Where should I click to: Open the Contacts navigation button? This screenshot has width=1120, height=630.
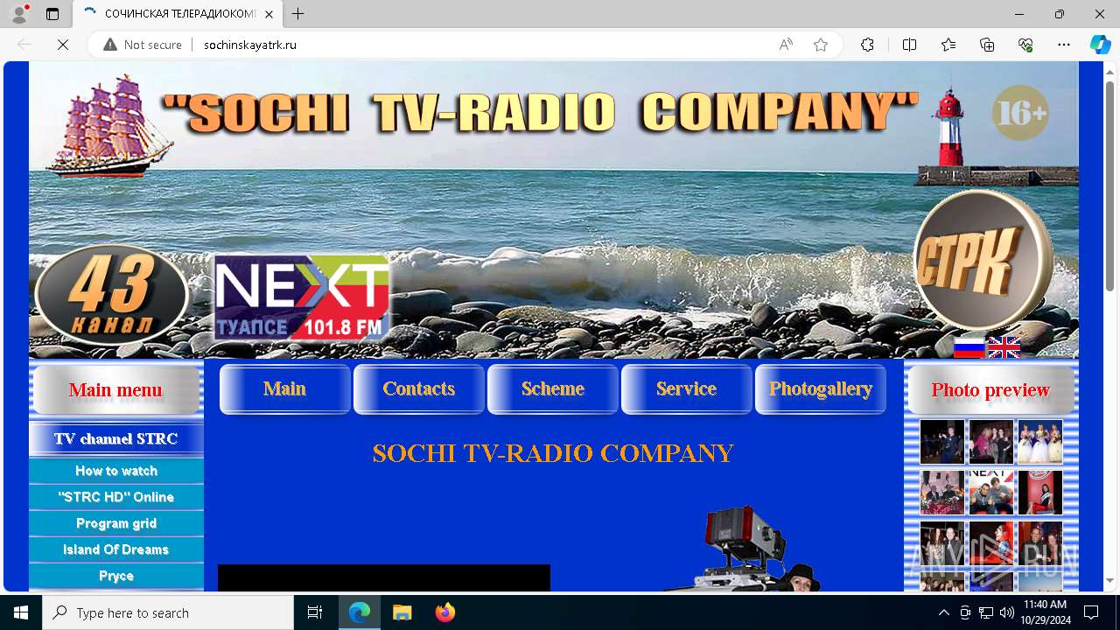click(x=419, y=389)
